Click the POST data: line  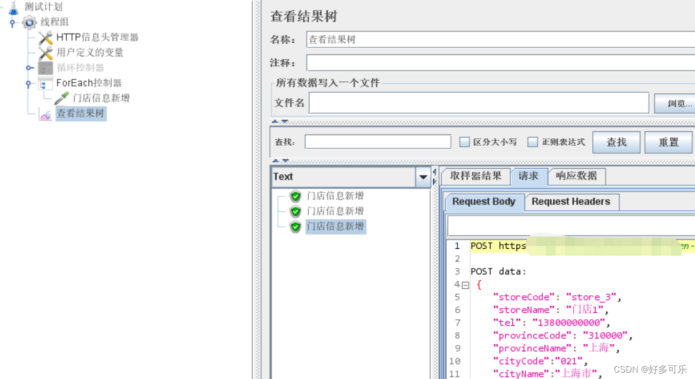point(498,272)
